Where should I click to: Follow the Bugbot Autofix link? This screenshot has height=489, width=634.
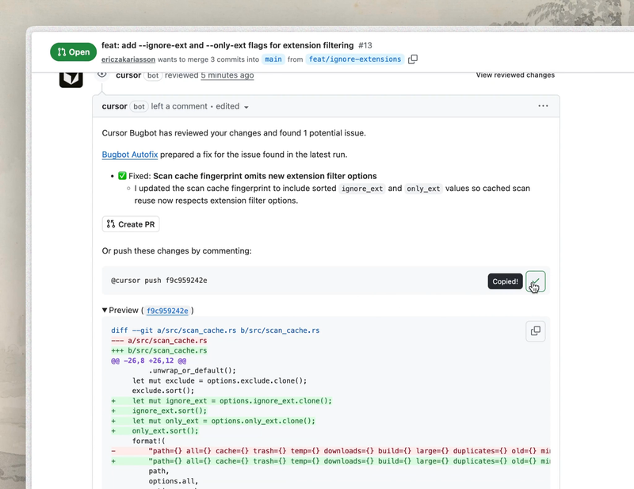(130, 155)
